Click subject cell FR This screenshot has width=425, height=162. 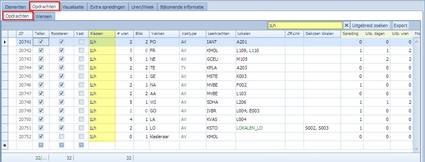point(164,50)
